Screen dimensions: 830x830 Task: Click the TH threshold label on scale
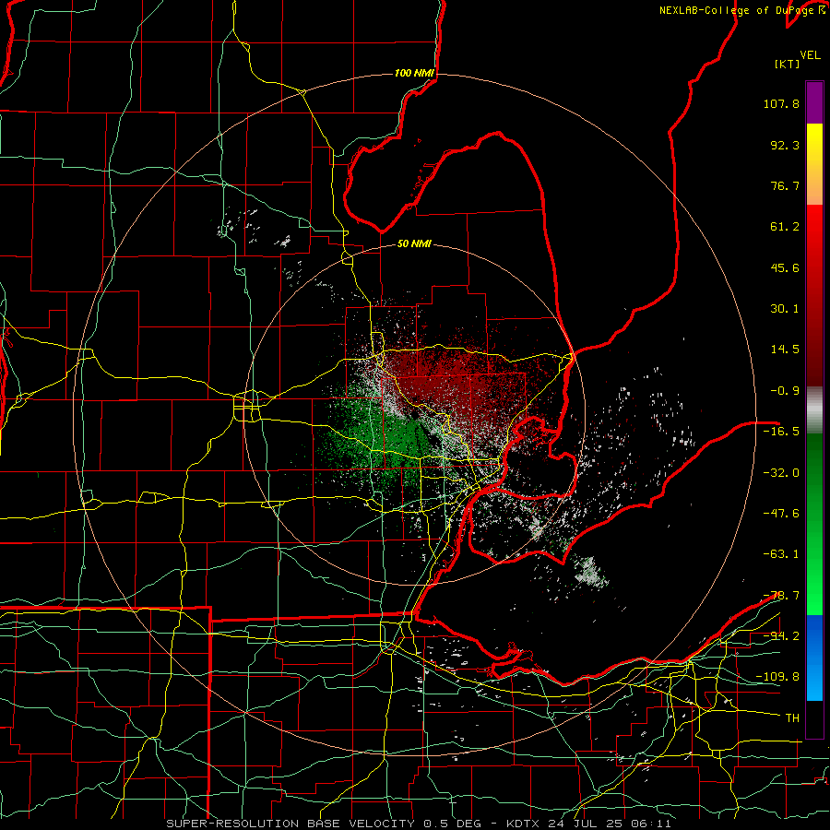[792, 718]
